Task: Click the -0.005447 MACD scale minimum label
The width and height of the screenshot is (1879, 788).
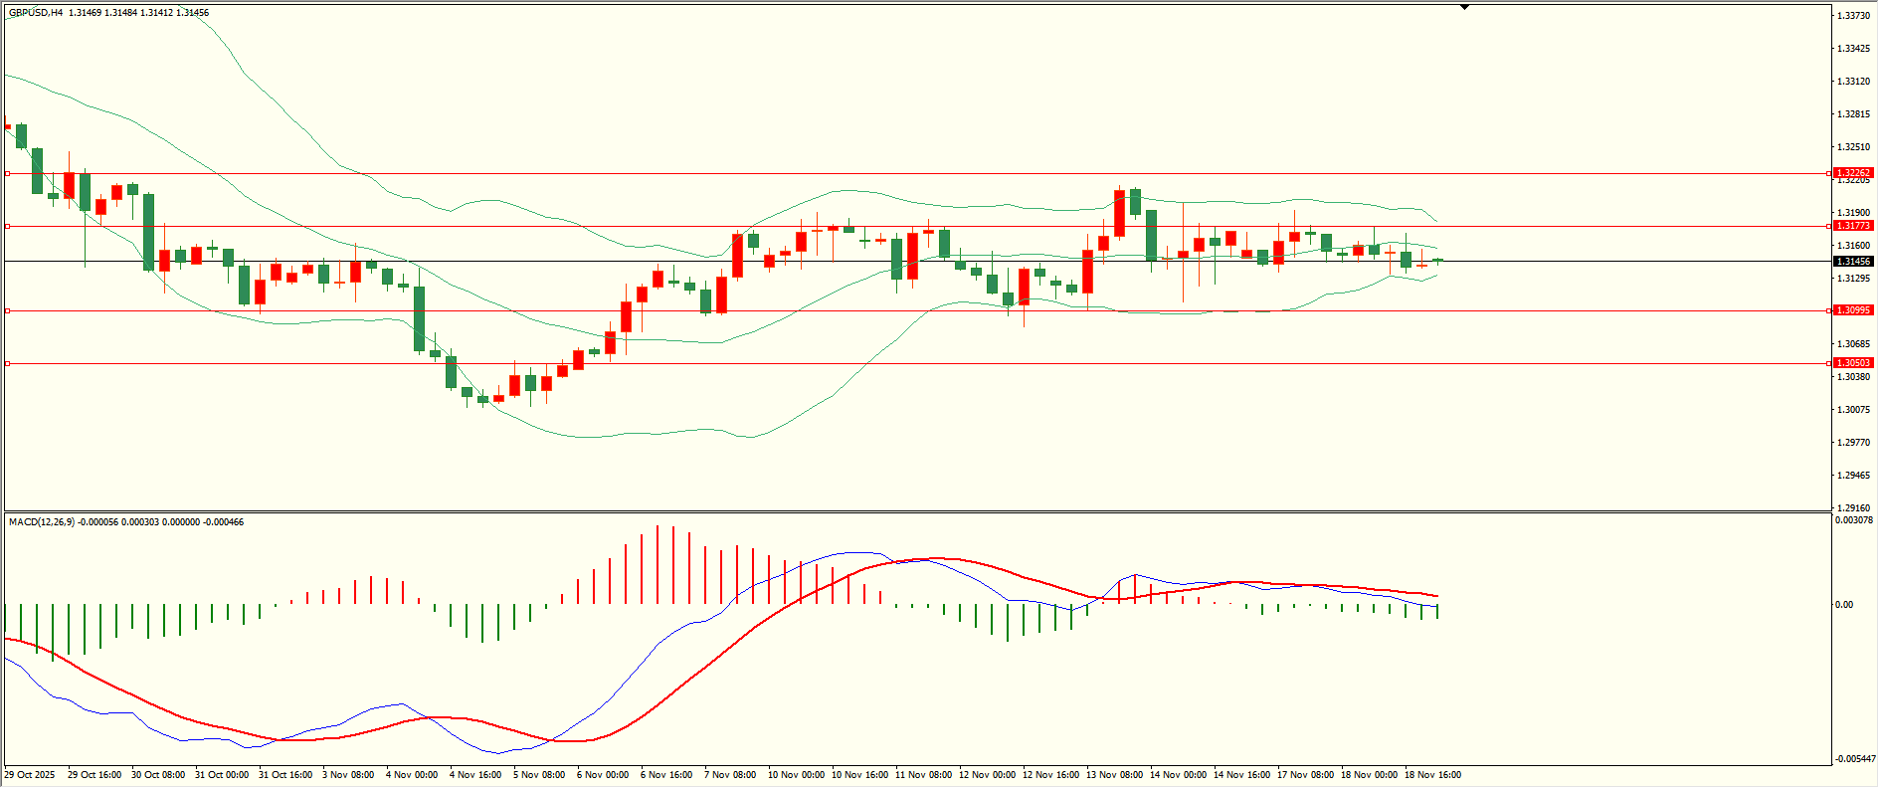Action: pos(1854,759)
